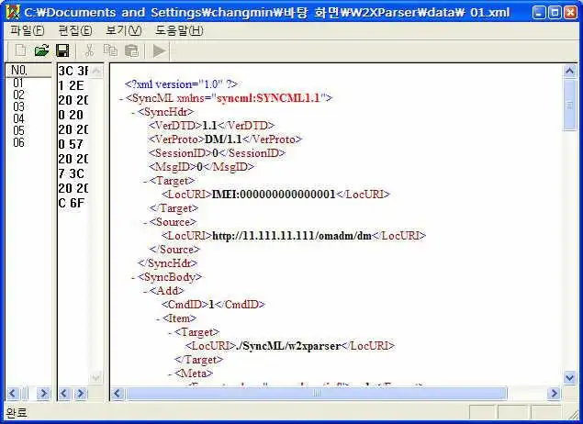Open the 보기(V) menu
This screenshot has width=583, height=424.
pyautogui.click(x=123, y=30)
